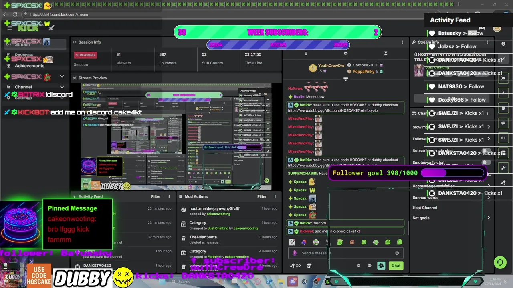
Task: Click the microphone icon in message box
Action: pyautogui.click(x=295, y=253)
